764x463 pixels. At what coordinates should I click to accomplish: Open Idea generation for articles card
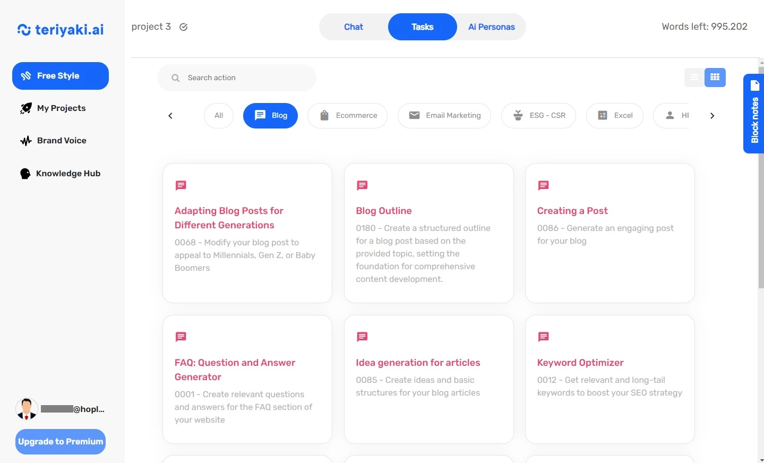(429, 380)
